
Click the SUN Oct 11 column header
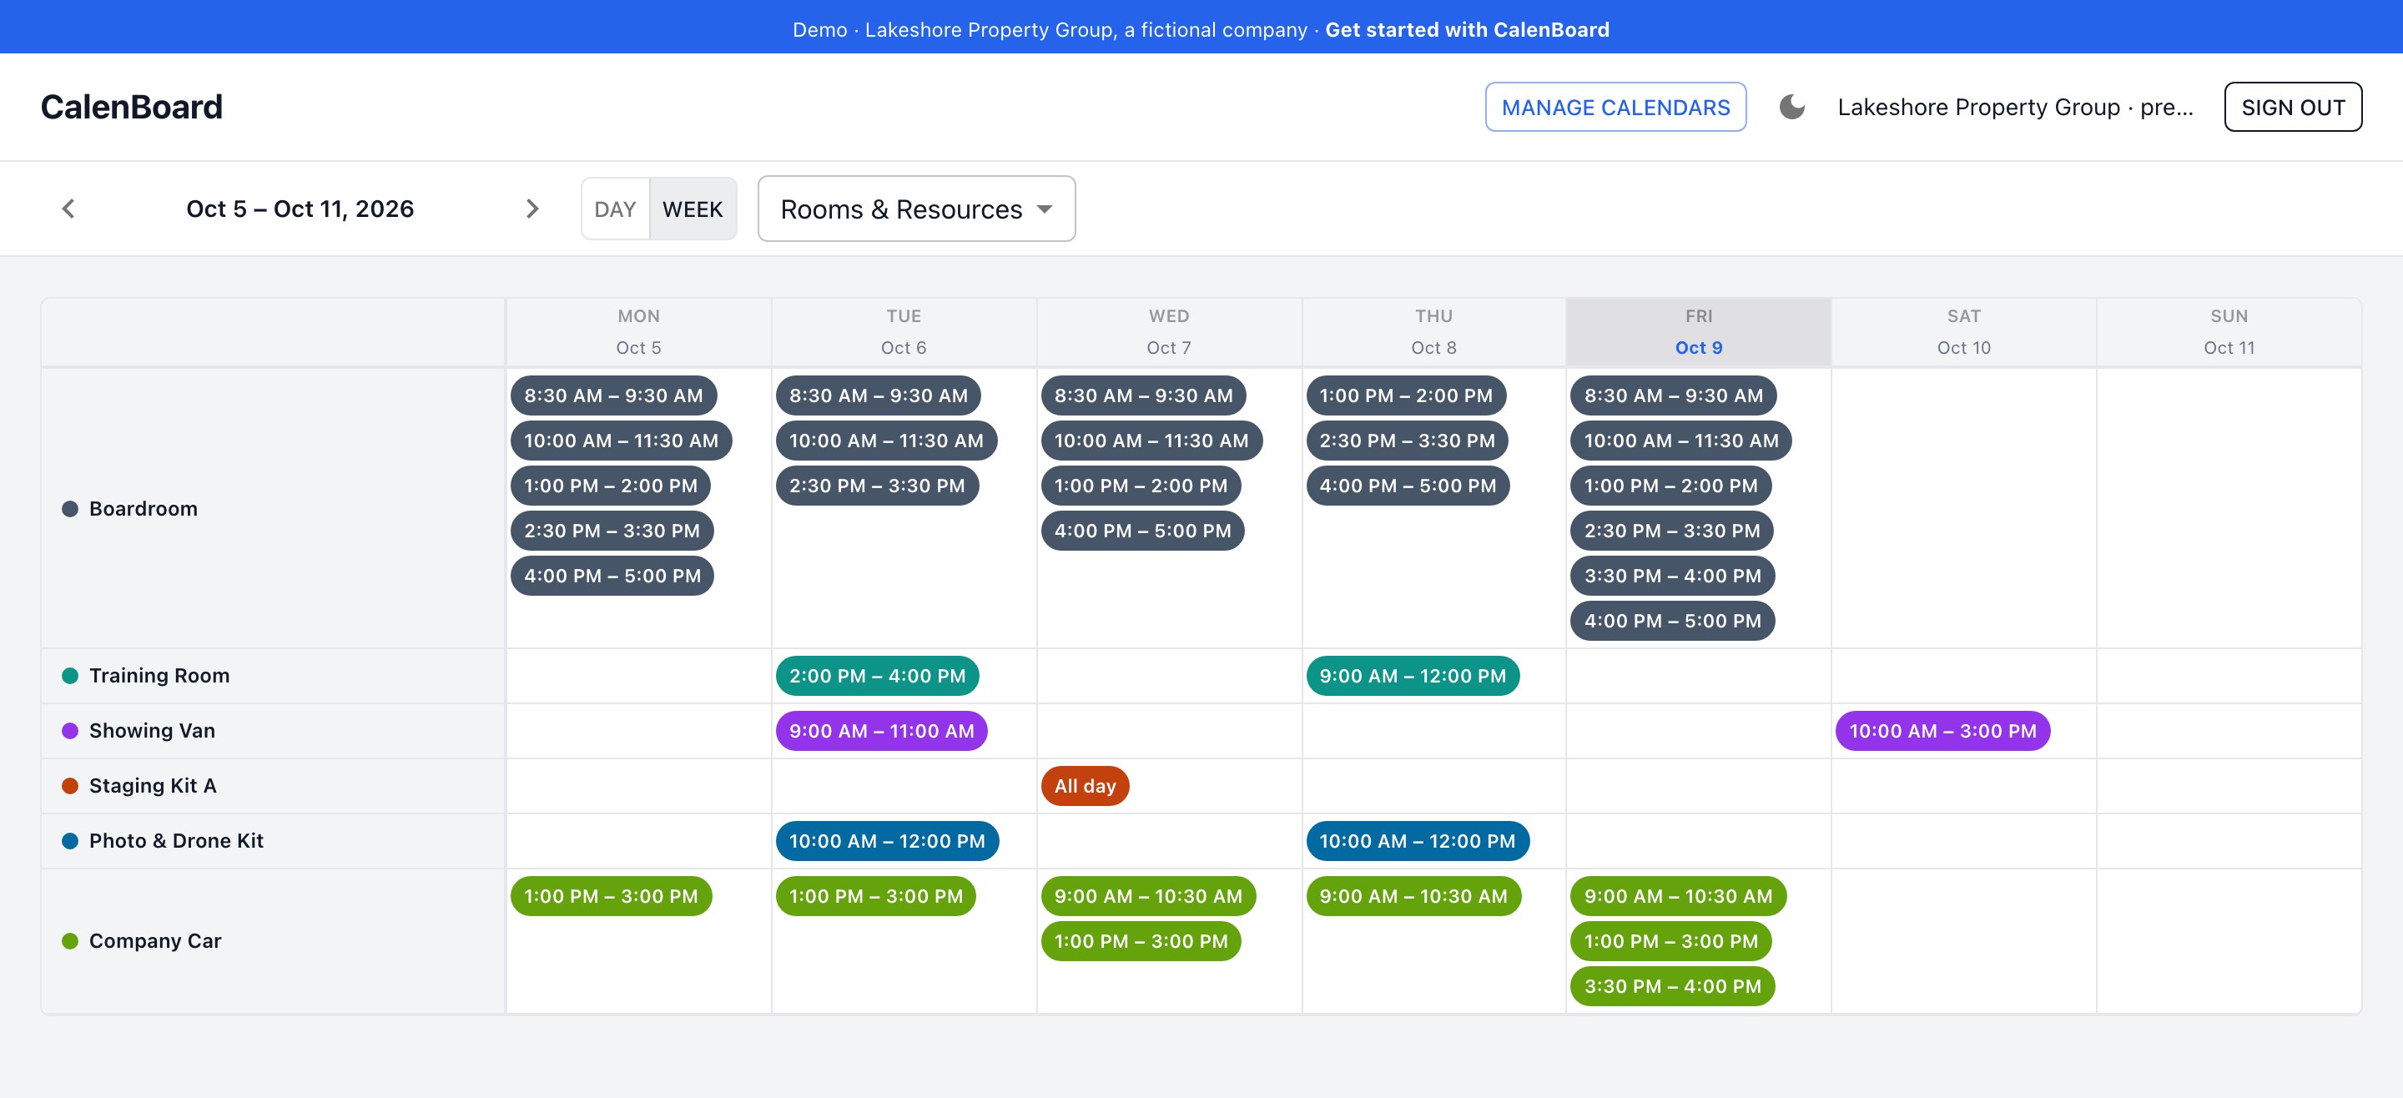point(2229,332)
